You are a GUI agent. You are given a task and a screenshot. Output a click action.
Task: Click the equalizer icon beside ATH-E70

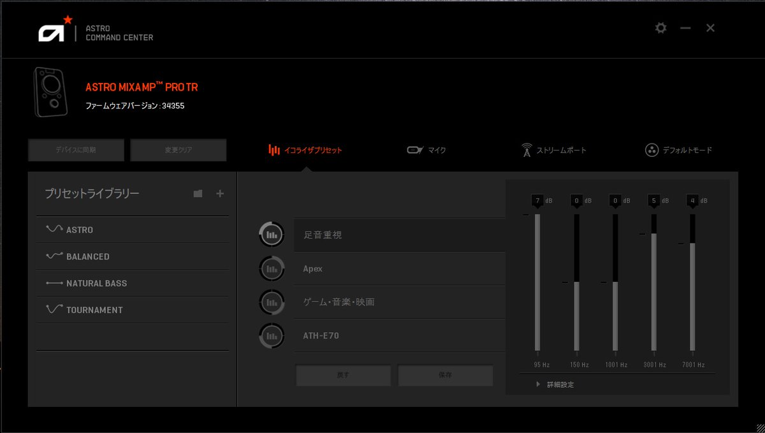[272, 335]
